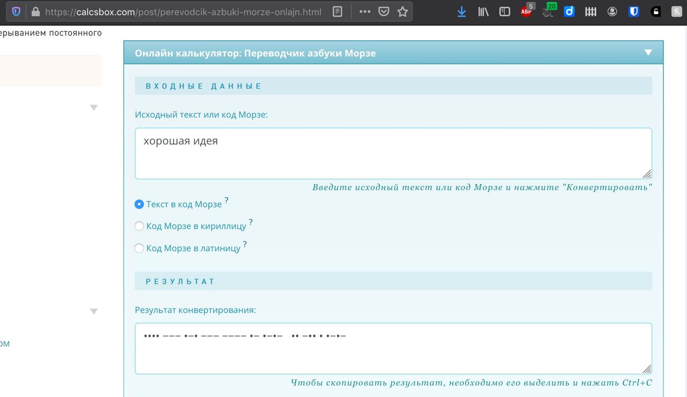687x397 pixels.
Task: Grab the resize handle of result textarea
Action: 647,369
